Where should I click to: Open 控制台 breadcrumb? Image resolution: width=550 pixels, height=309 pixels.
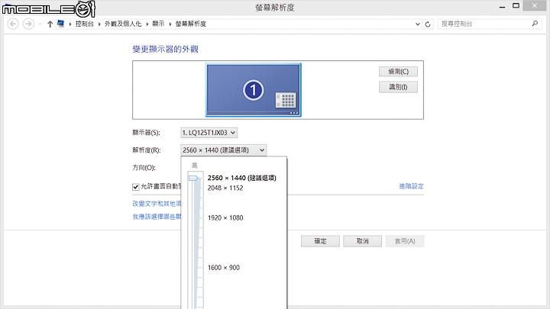click(x=85, y=24)
